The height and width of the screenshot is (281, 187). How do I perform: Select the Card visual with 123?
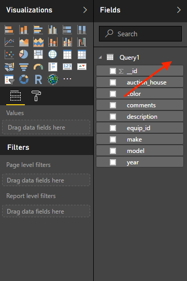click(x=67, y=66)
